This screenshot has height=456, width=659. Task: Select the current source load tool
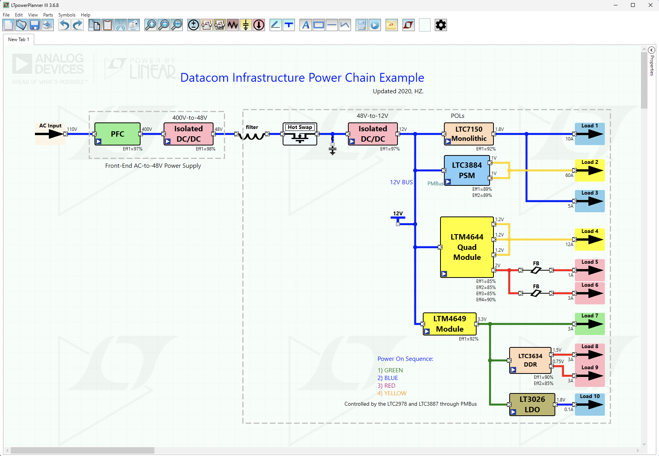(x=259, y=25)
